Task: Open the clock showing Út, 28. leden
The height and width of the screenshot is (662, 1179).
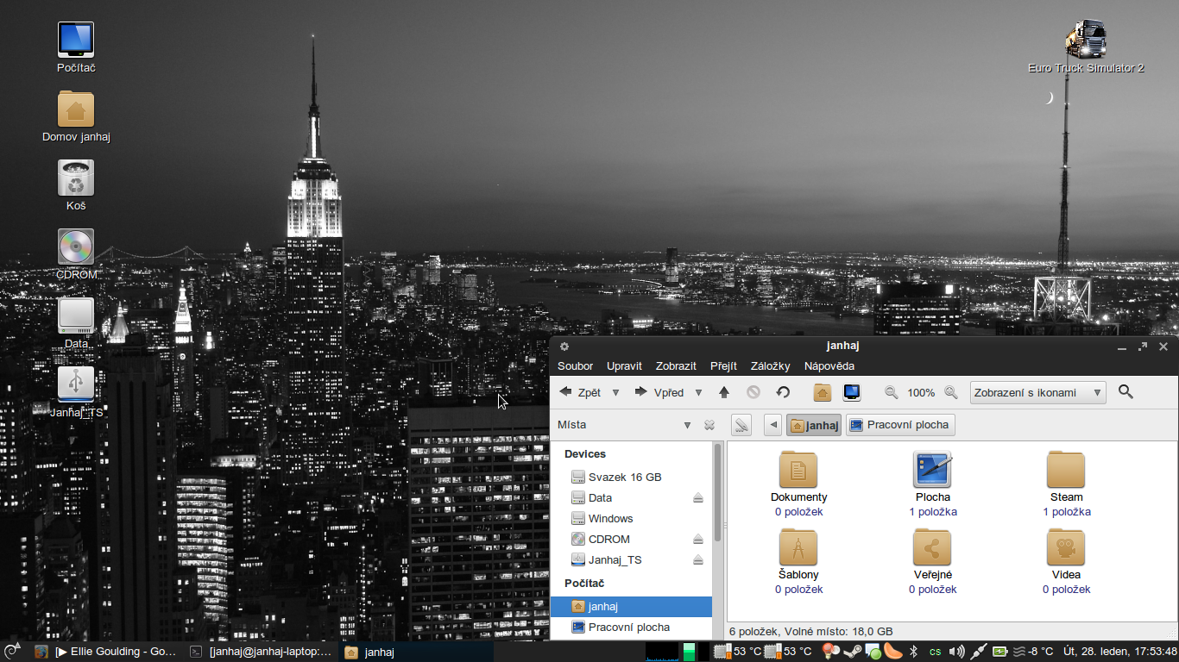Action: tap(1119, 652)
